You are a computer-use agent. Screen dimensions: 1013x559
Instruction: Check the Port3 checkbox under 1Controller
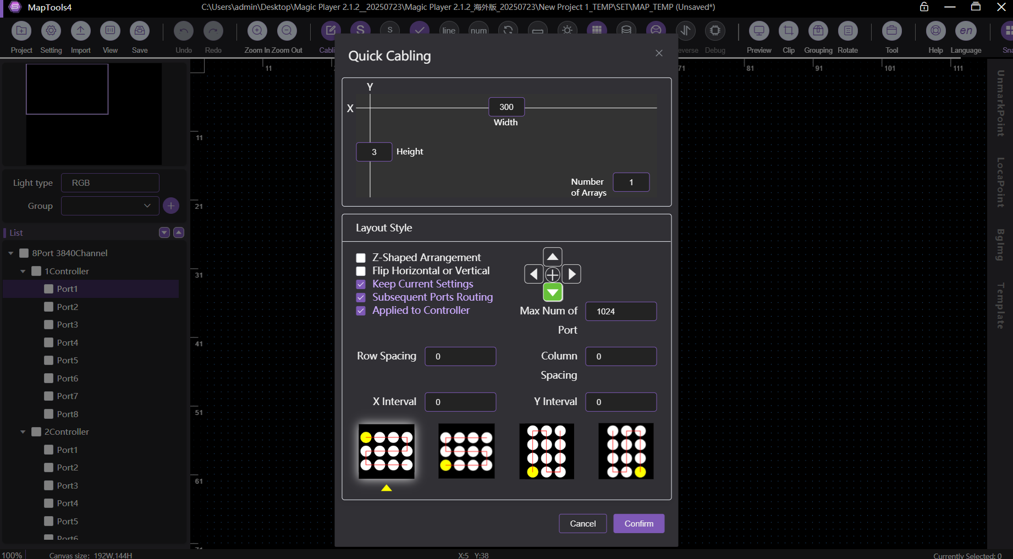[x=49, y=324]
